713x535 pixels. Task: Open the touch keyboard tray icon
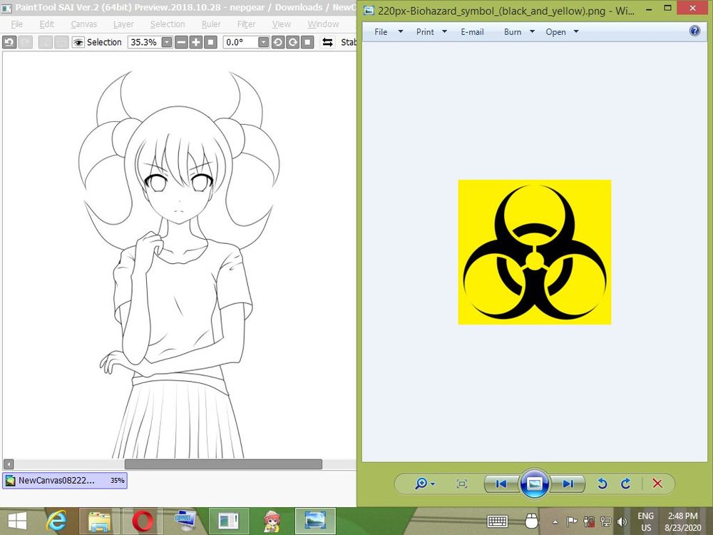(x=497, y=521)
